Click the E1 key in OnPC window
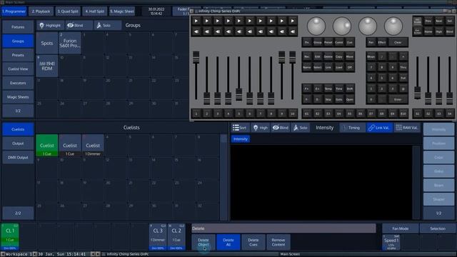Image resolution: width=457 pixels, height=257 pixels. pos(307,114)
